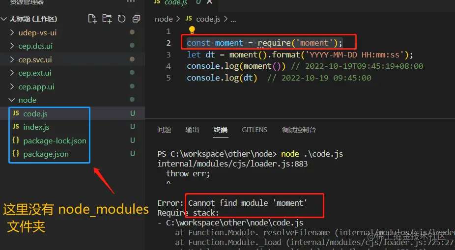Screen dimensions: 455x250
Task: Close the code.js editor tab
Action: click(209, 2)
